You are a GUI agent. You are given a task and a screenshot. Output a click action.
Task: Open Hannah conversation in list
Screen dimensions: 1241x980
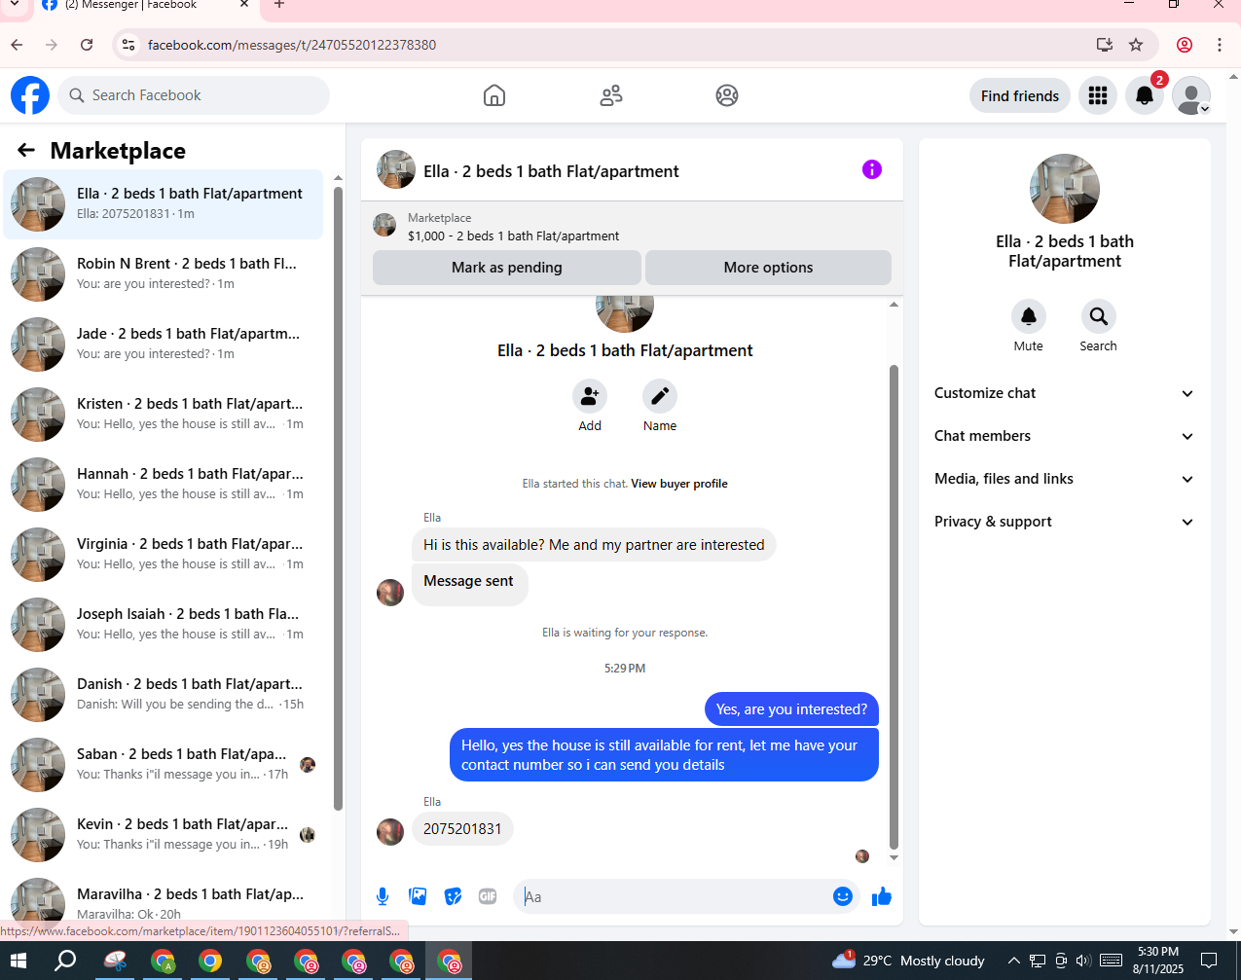(x=164, y=485)
